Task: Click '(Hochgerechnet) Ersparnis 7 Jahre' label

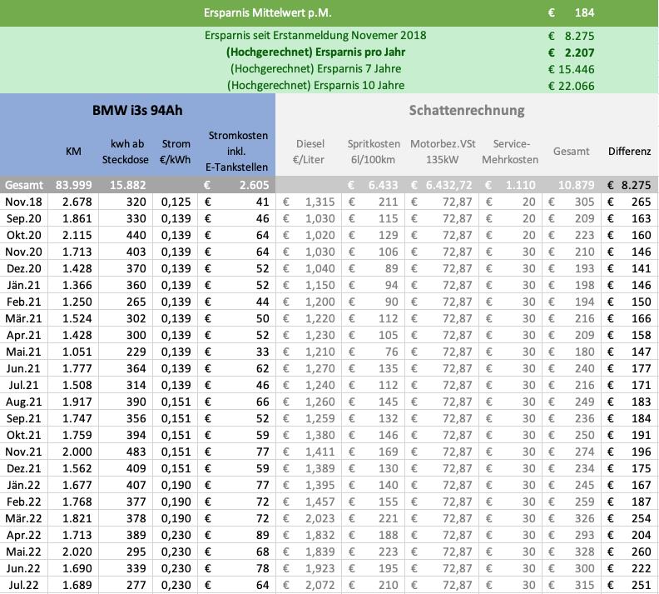Action: point(315,68)
